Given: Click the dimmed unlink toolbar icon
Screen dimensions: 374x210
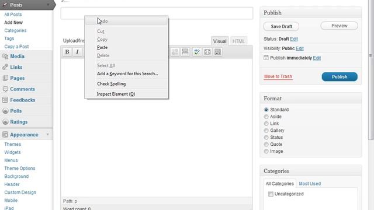Looking at the screenshot, I should (x=175, y=52).
